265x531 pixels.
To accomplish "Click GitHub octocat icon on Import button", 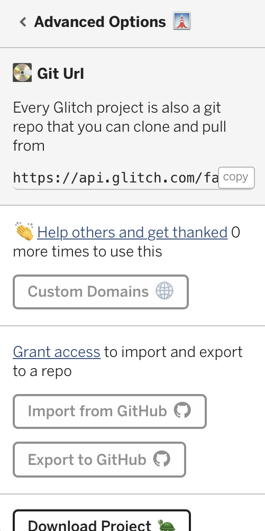I will [182, 410].
